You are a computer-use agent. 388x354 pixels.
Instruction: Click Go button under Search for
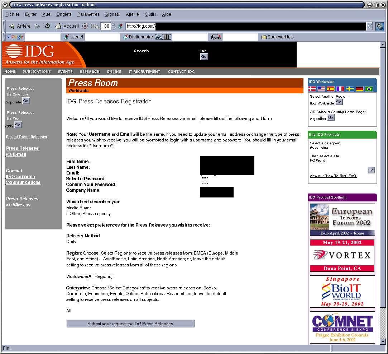tap(203, 57)
